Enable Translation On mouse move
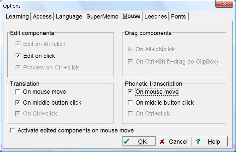 click(18, 92)
